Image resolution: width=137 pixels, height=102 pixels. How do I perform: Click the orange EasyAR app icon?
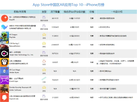click(x=5, y=18)
